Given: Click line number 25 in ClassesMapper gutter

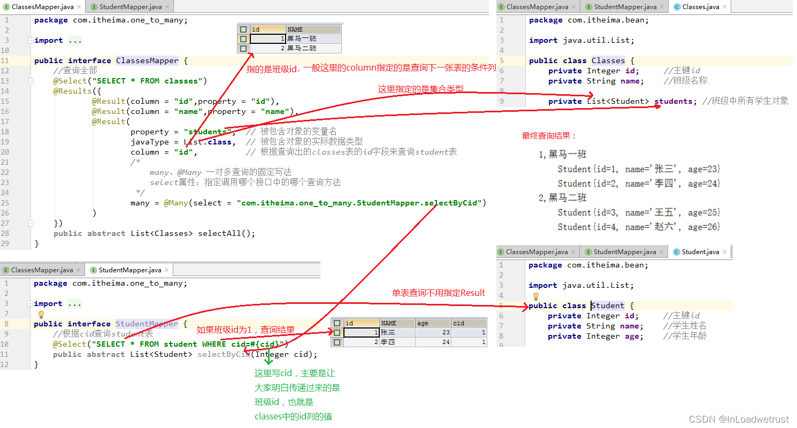Looking at the screenshot, I should pyautogui.click(x=5, y=203).
